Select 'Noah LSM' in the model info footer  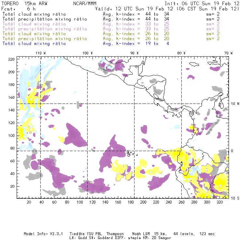(x=141, y=234)
